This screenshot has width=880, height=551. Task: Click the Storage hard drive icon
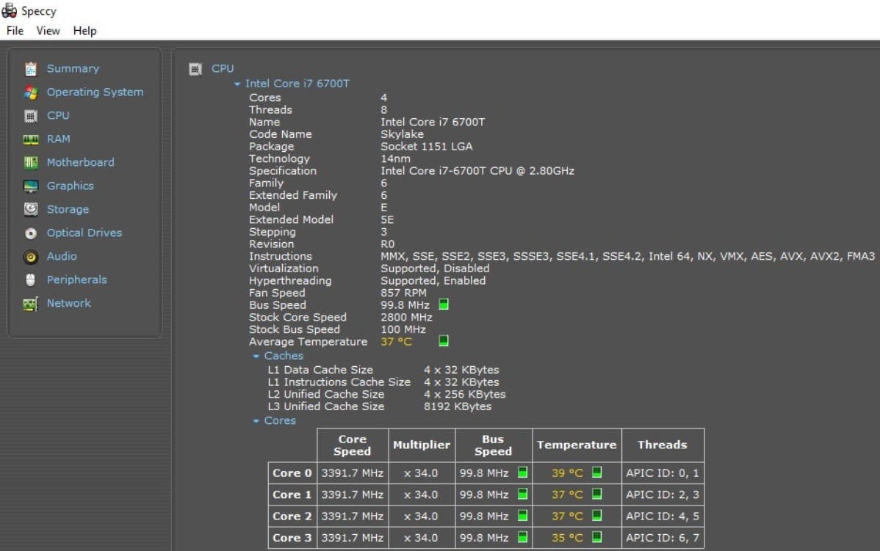click(x=31, y=210)
